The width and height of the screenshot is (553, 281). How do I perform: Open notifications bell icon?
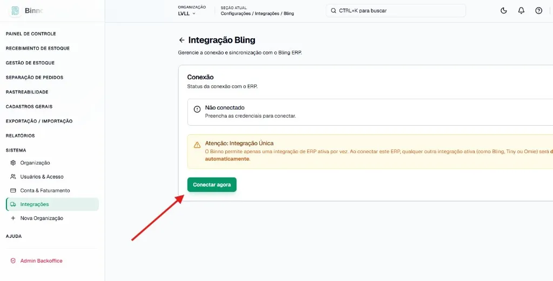(x=521, y=11)
